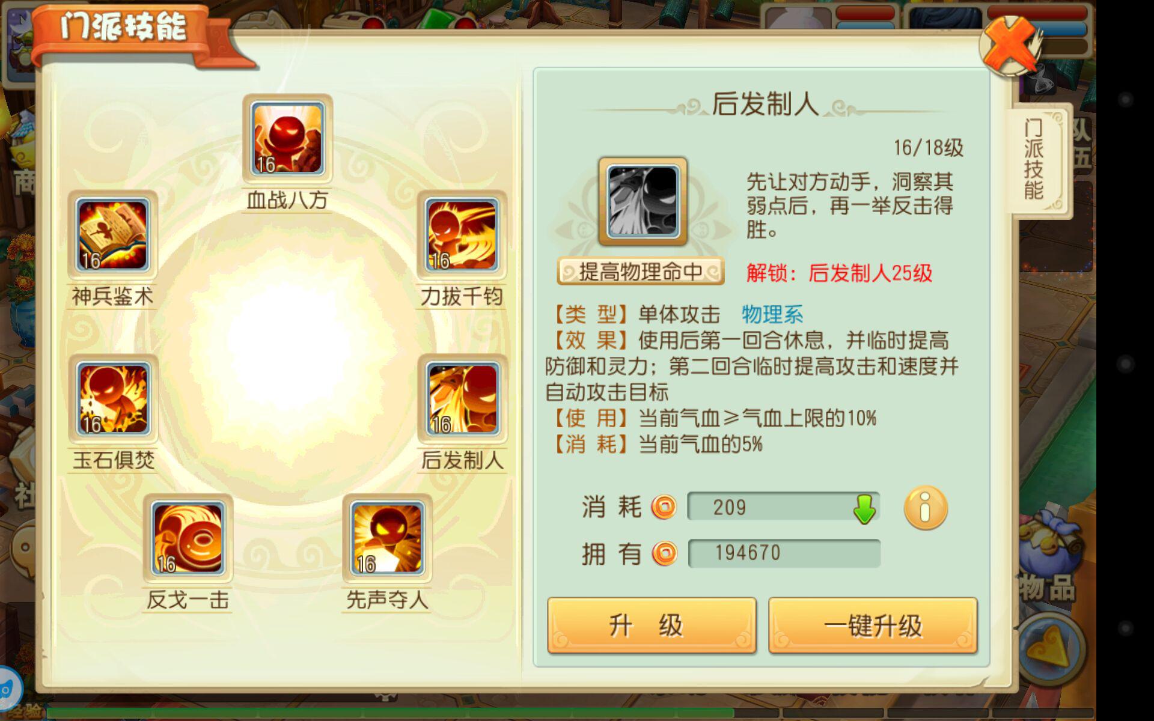
Task: Click the green down arrow in cost field
Action: click(864, 509)
